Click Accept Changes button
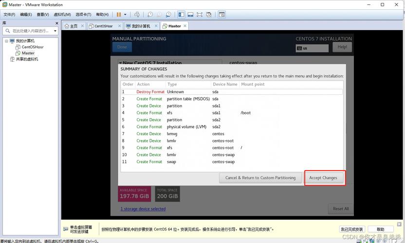The width and height of the screenshot is (405, 243). (x=323, y=178)
